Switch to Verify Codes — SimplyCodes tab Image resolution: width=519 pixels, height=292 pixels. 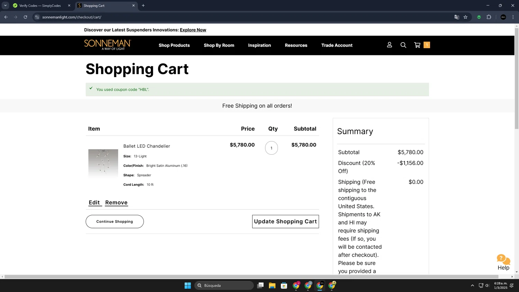(x=40, y=6)
